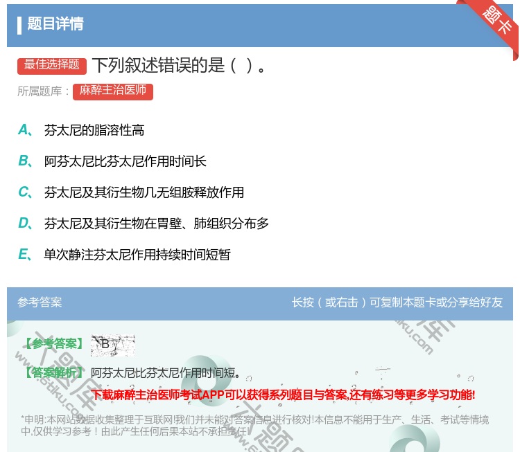
Task: Click the answer letter B image
Action: coord(112,344)
